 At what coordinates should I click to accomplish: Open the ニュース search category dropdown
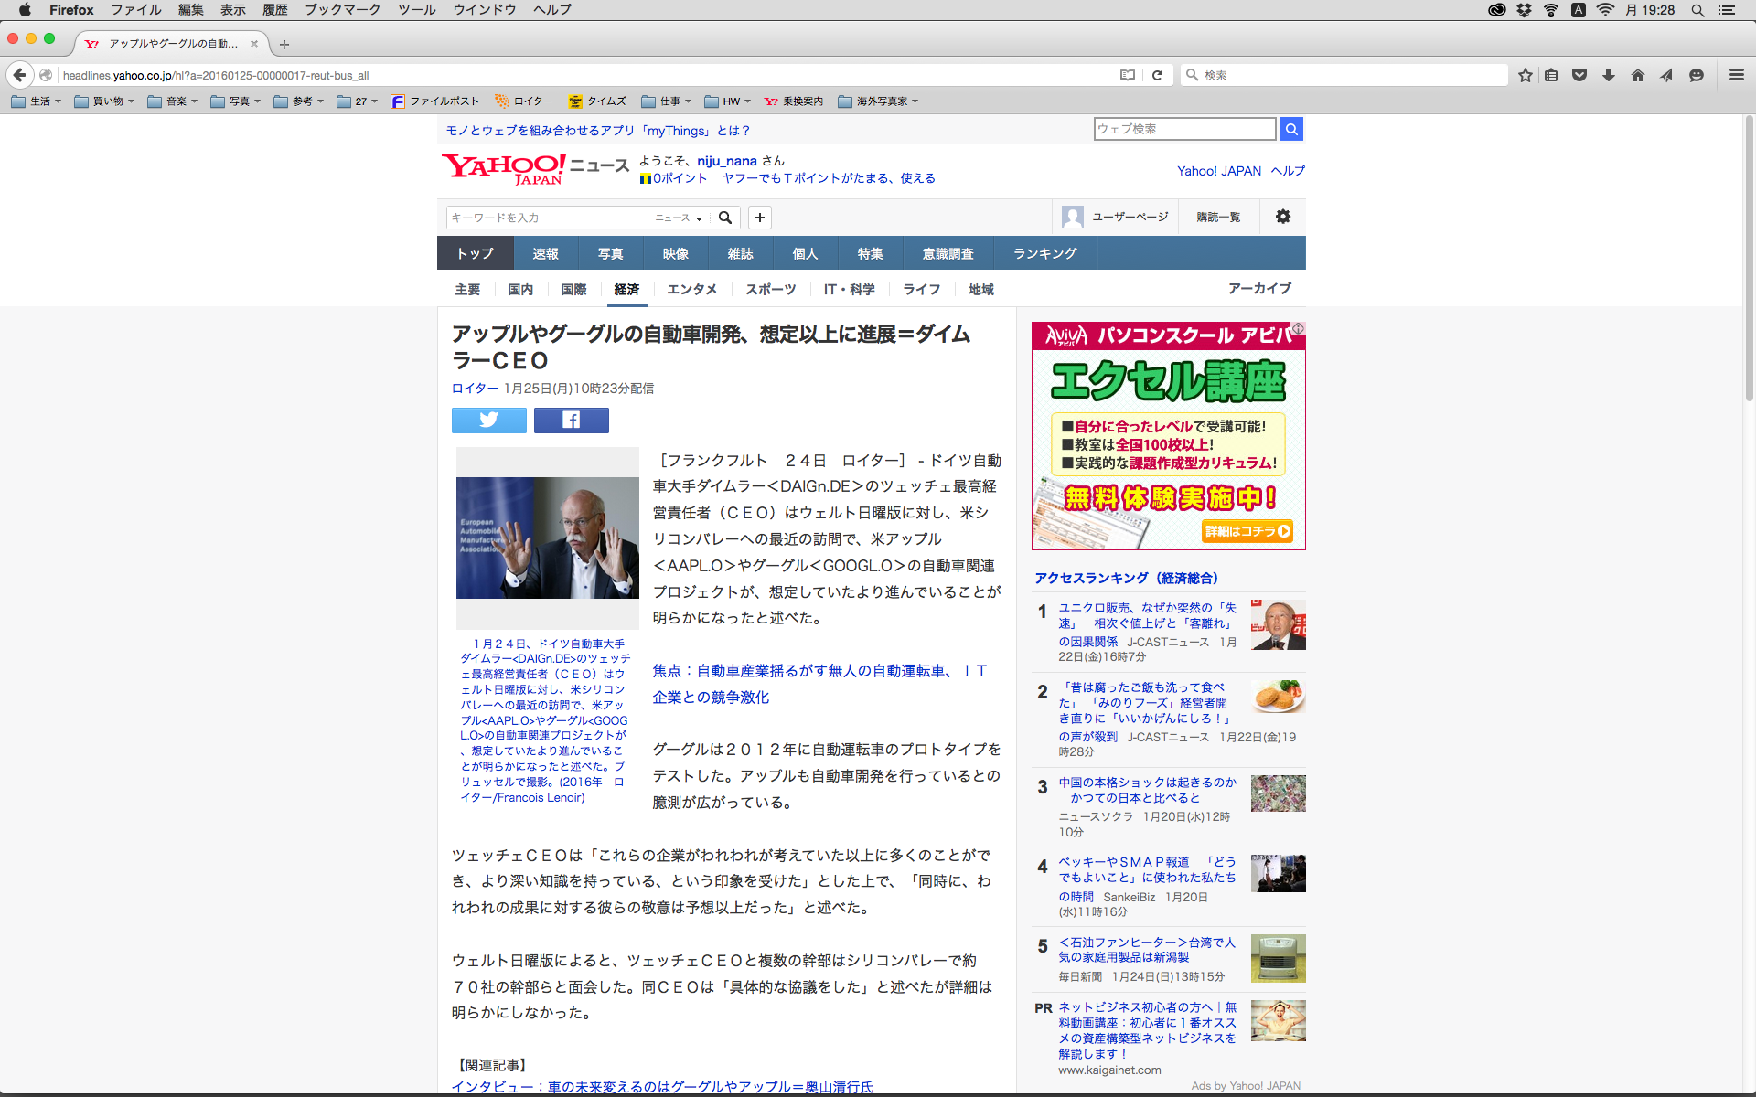tap(679, 218)
